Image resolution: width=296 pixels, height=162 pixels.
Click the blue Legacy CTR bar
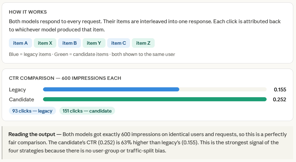pos(111,89)
